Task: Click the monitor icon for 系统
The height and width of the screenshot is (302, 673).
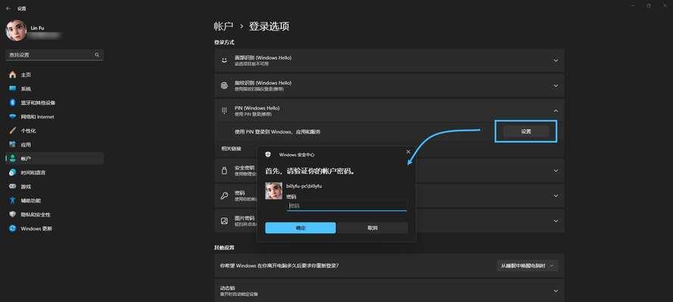Action: (12, 88)
